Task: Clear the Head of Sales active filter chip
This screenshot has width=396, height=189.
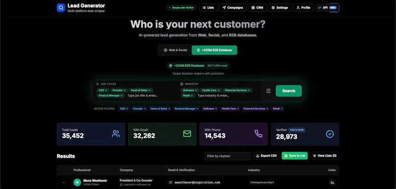Action: click(x=169, y=109)
